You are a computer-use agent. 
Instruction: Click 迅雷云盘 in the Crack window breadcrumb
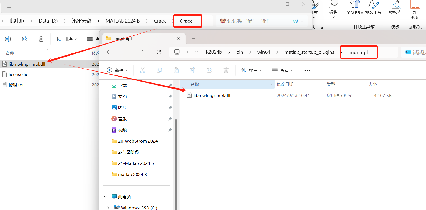[82, 21]
